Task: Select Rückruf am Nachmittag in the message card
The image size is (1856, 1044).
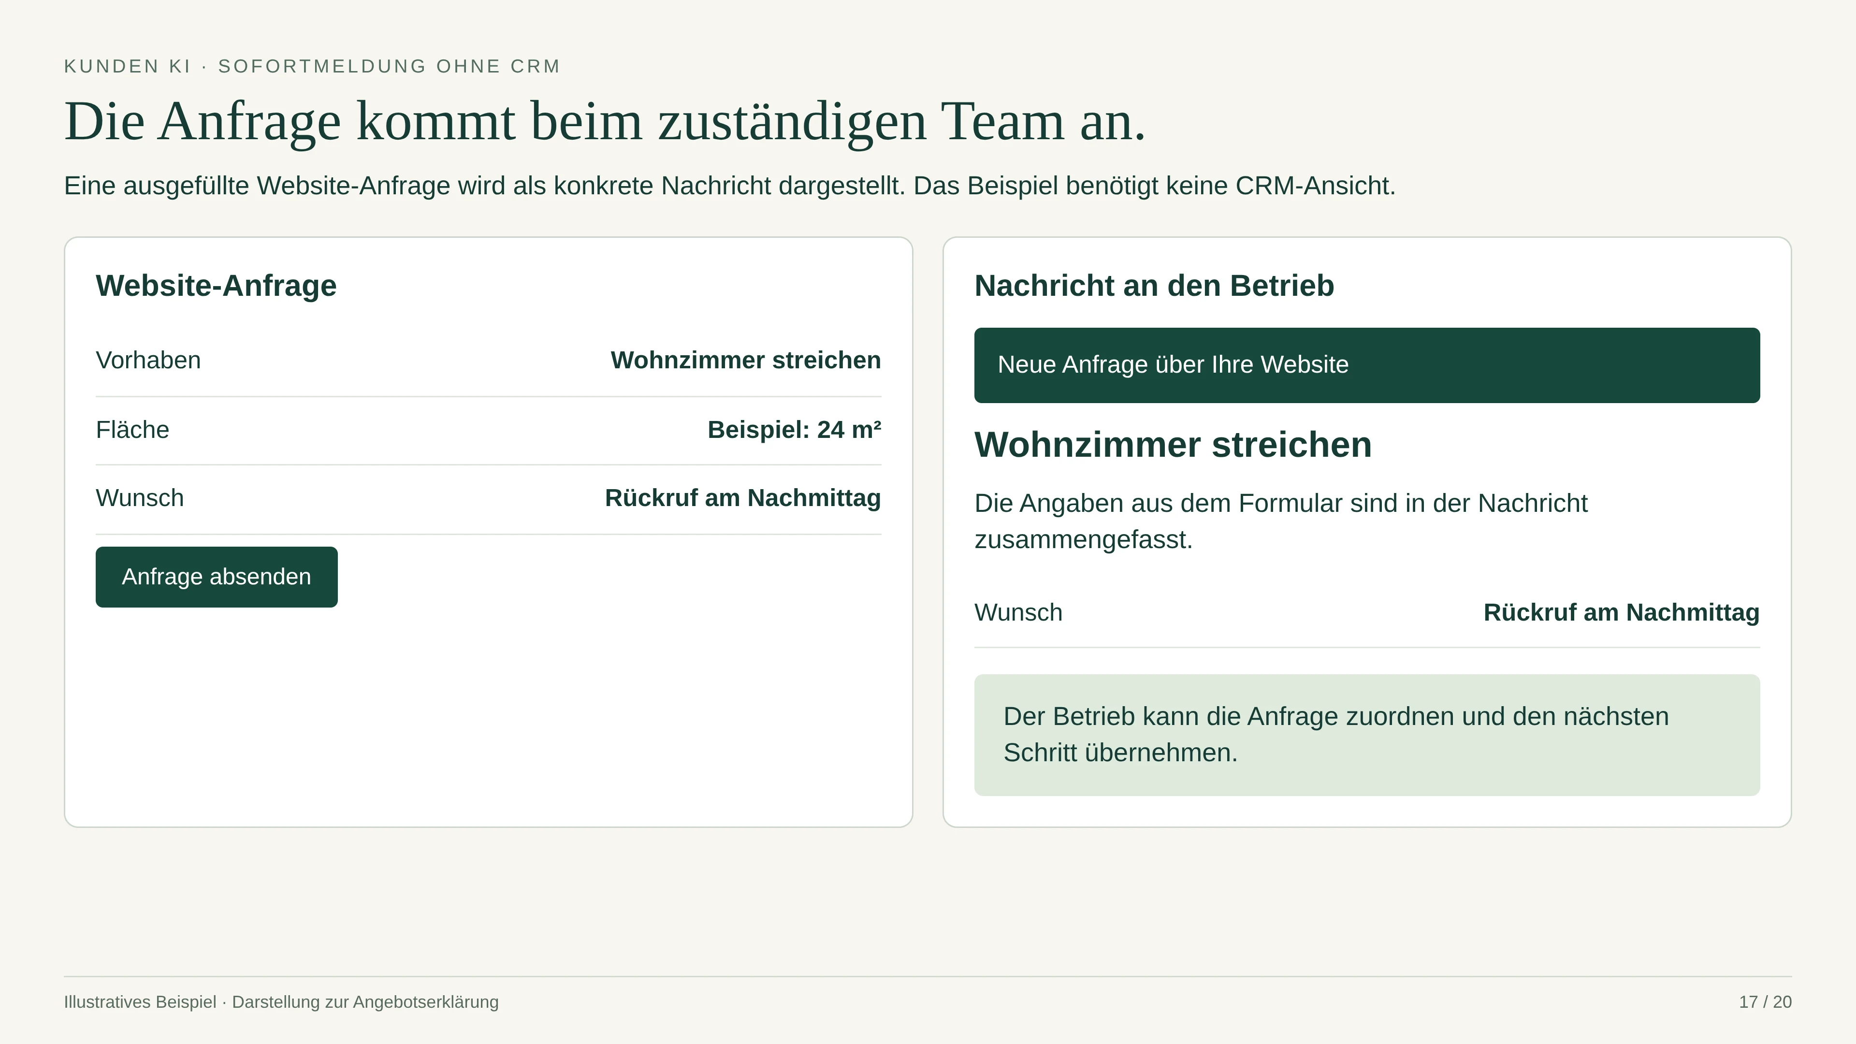Action: pyautogui.click(x=1621, y=612)
